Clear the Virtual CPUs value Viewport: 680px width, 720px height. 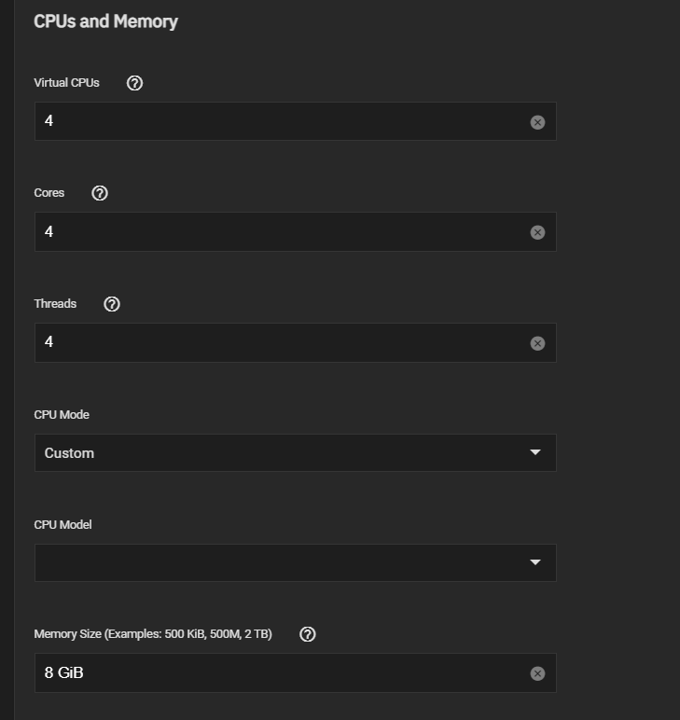[x=537, y=122]
